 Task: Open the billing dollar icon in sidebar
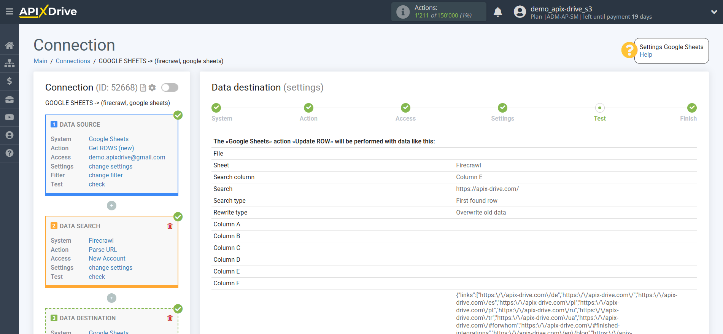[10, 81]
